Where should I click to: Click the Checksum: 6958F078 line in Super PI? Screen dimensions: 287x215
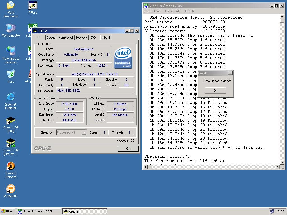coord(167,156)
